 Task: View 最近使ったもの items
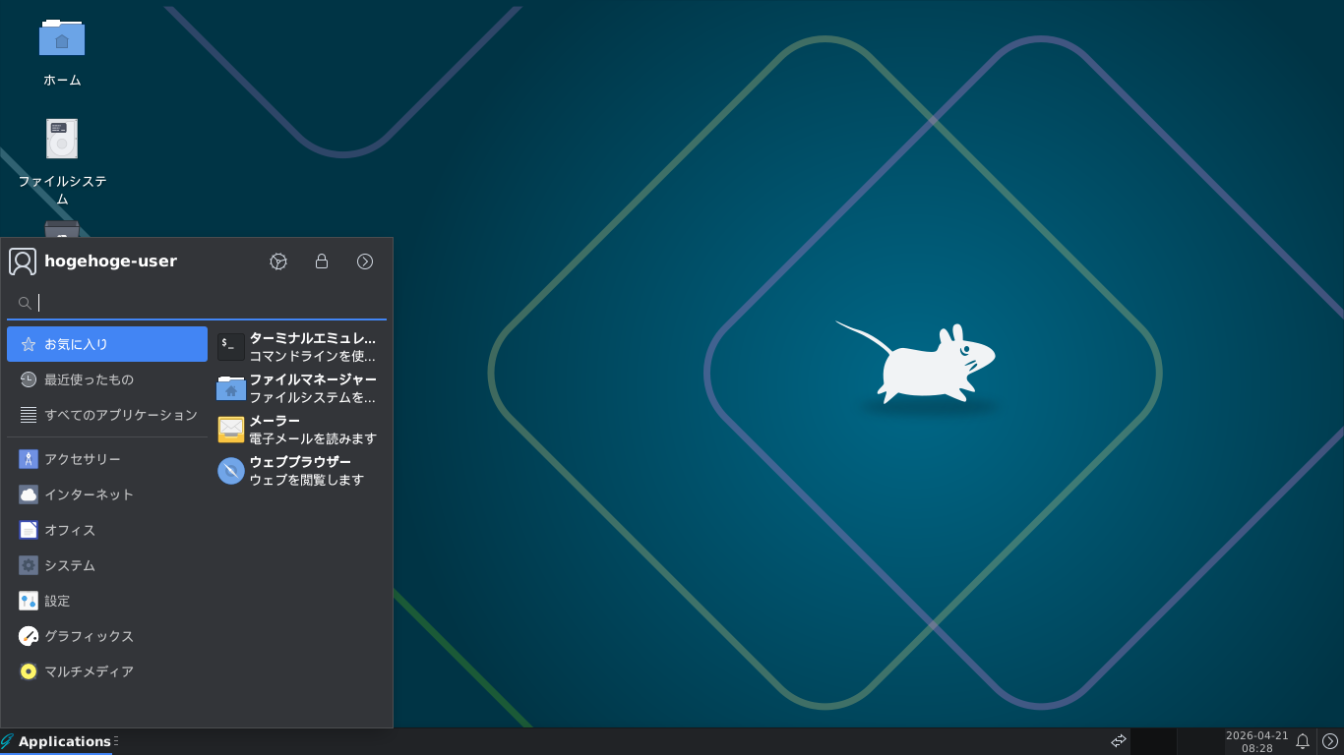[x=91, y=379]
